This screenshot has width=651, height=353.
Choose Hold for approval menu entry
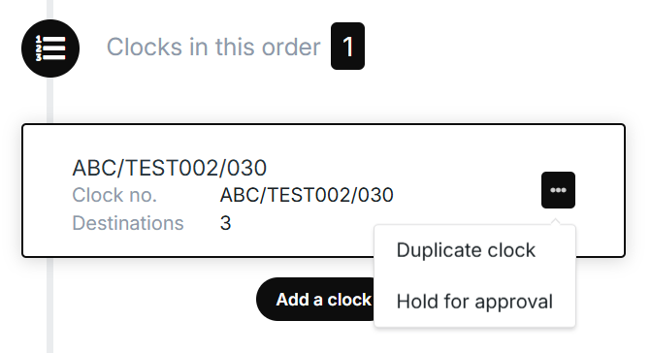tap(474, 302)
